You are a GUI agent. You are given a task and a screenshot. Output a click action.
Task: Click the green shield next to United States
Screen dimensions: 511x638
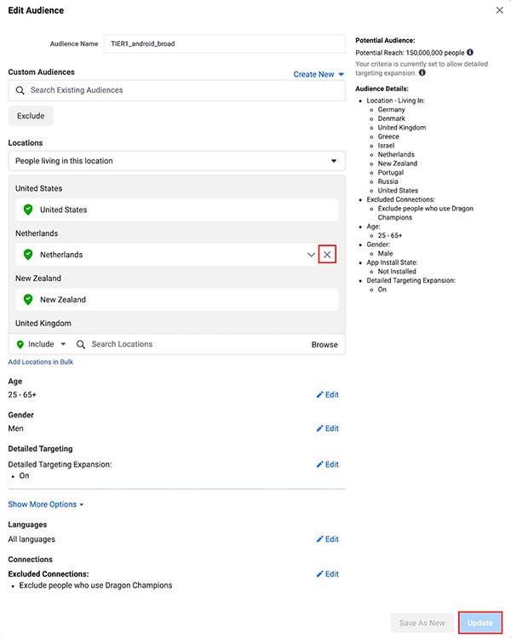[x=28, y=210]
